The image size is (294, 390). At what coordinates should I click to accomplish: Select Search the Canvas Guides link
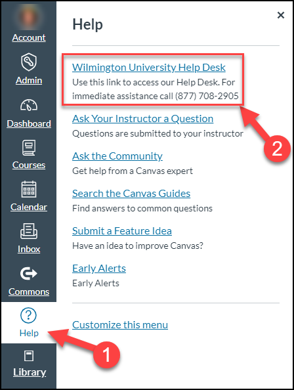click(131, 194)
